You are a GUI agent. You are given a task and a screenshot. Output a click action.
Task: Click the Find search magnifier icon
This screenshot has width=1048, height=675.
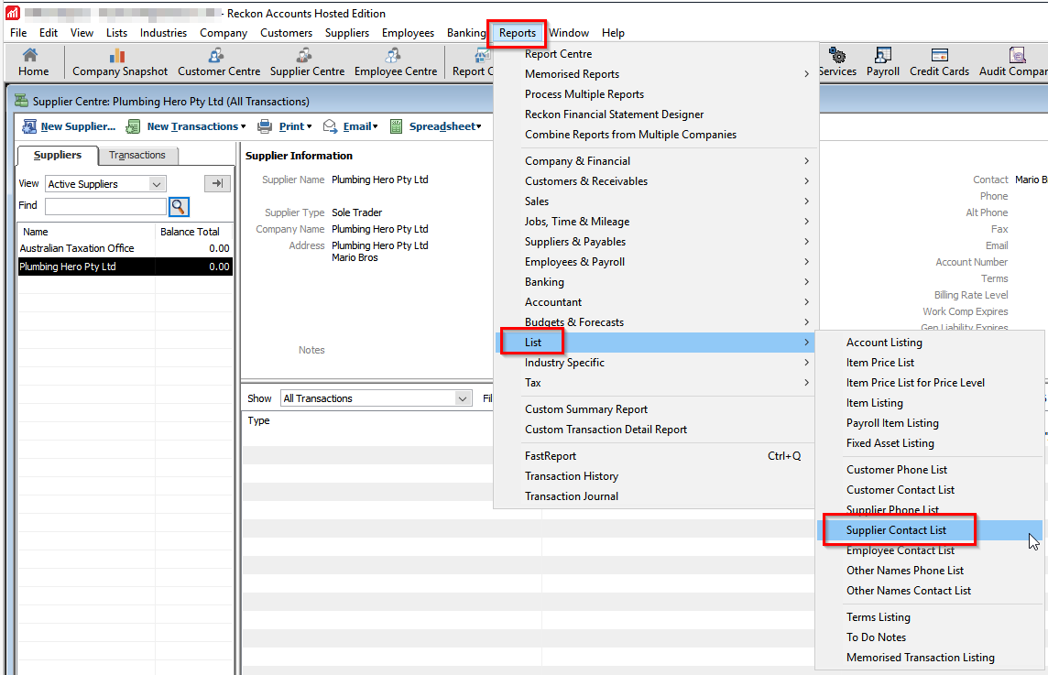(x=179, y=206)
